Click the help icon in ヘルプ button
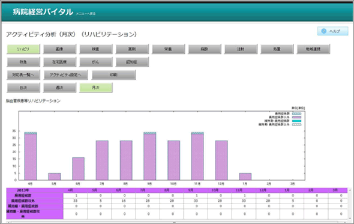 [x=324, y=31]
